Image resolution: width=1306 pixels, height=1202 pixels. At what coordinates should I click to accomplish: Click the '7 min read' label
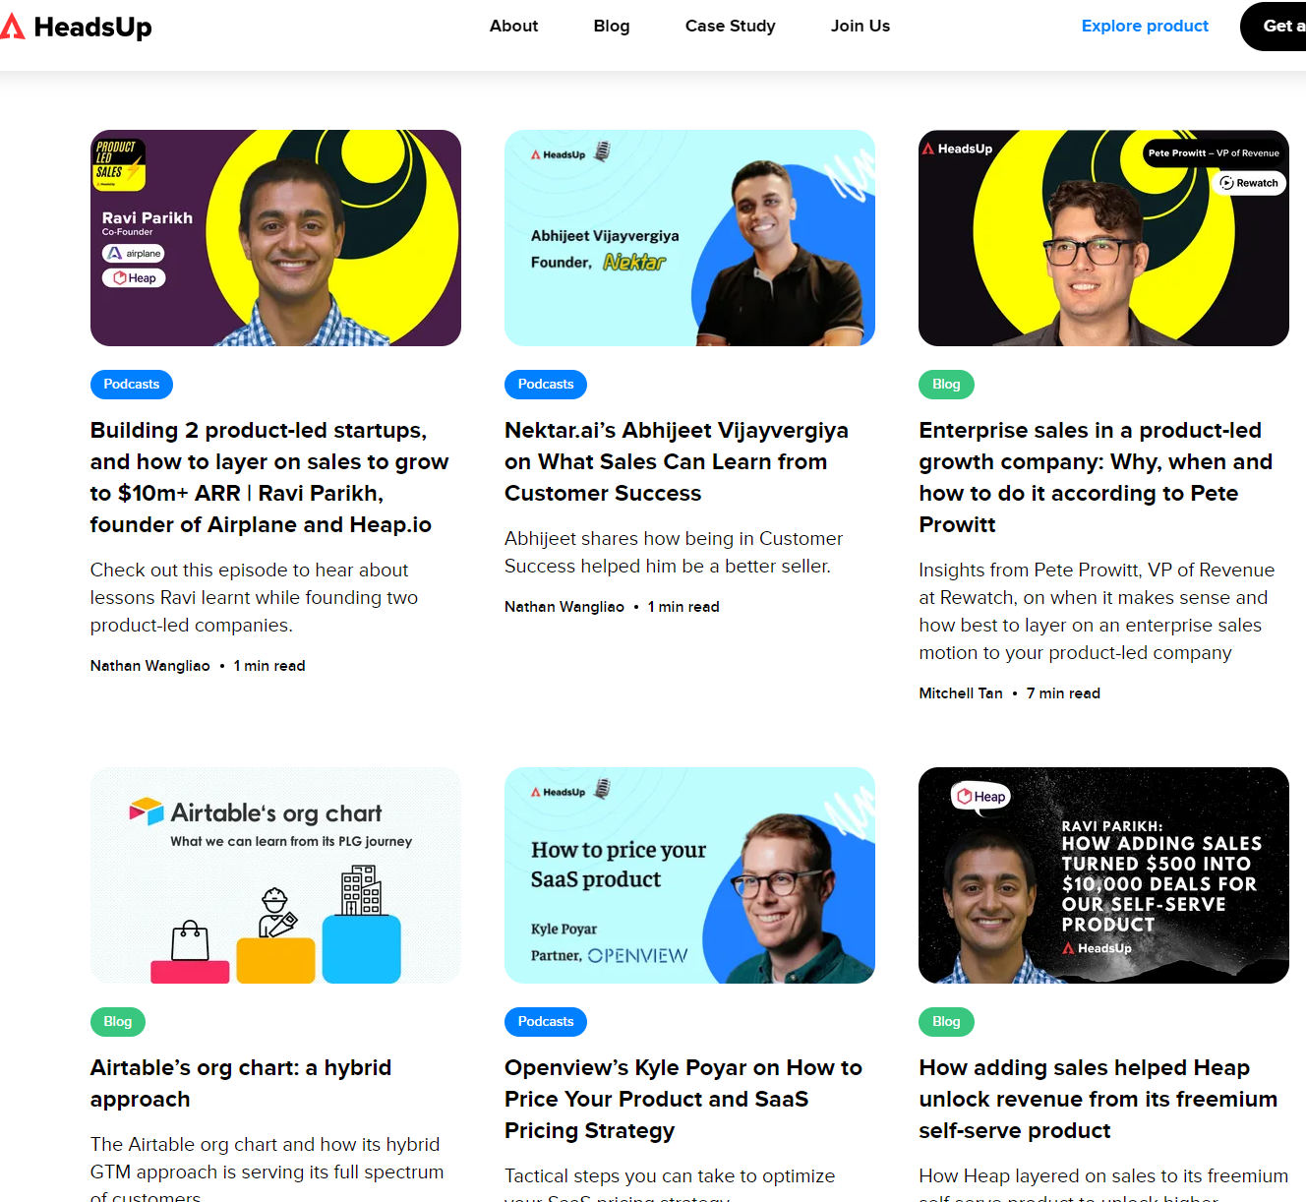coord(1063,693)
